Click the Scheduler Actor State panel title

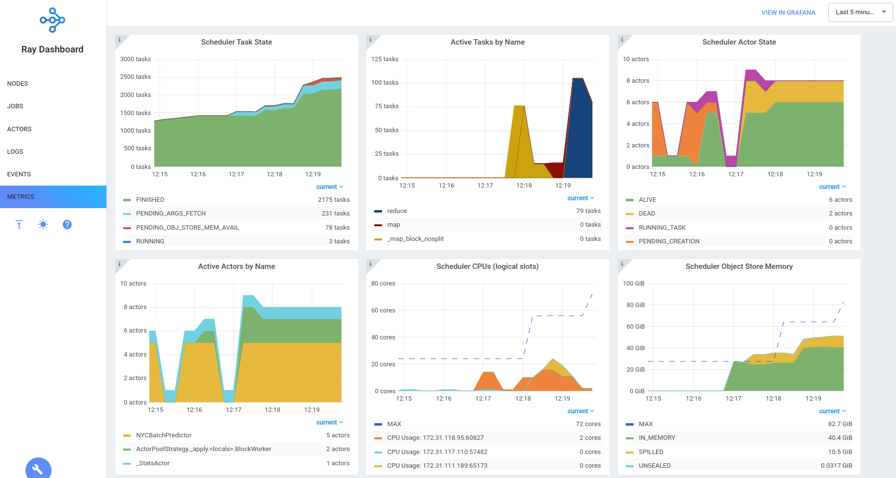coord(739,42)
